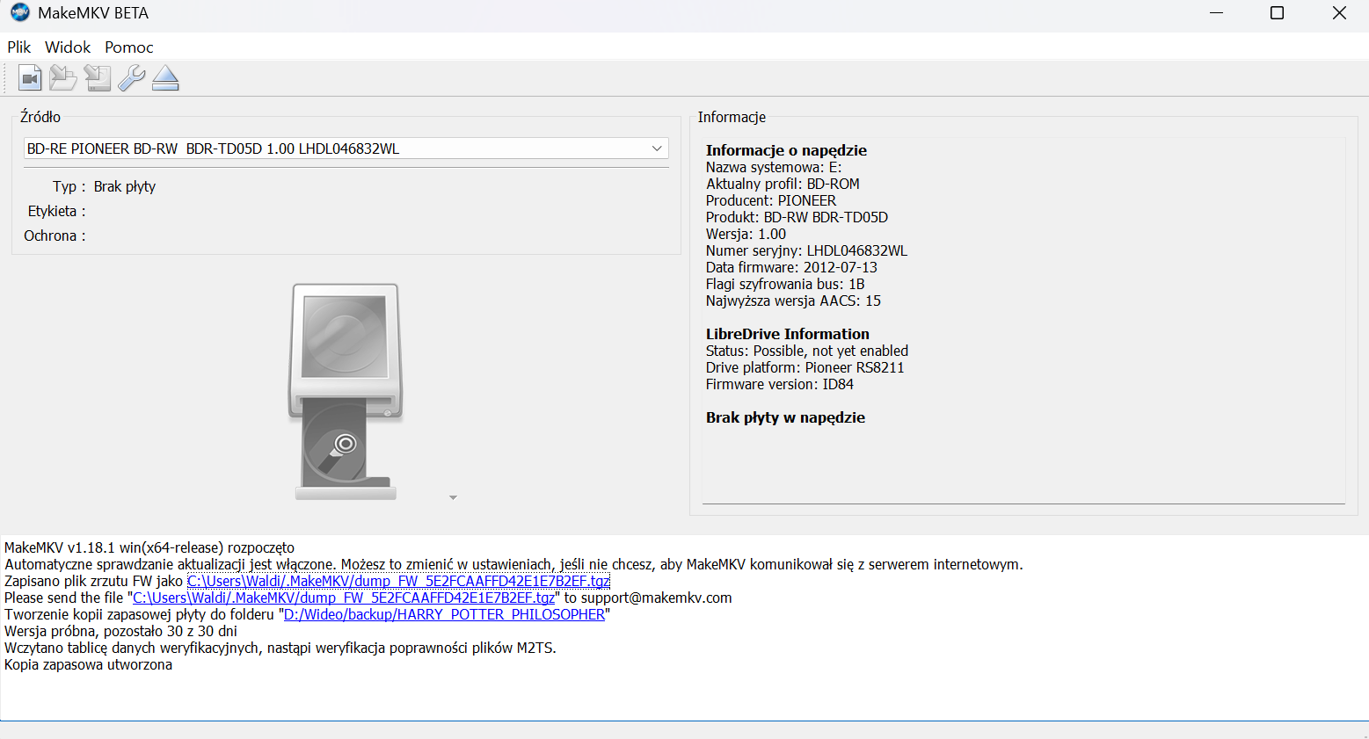Viewport: 1369px width, 739px height.
Task: Open settings with the wrench icon
Action: click(131, 79)
